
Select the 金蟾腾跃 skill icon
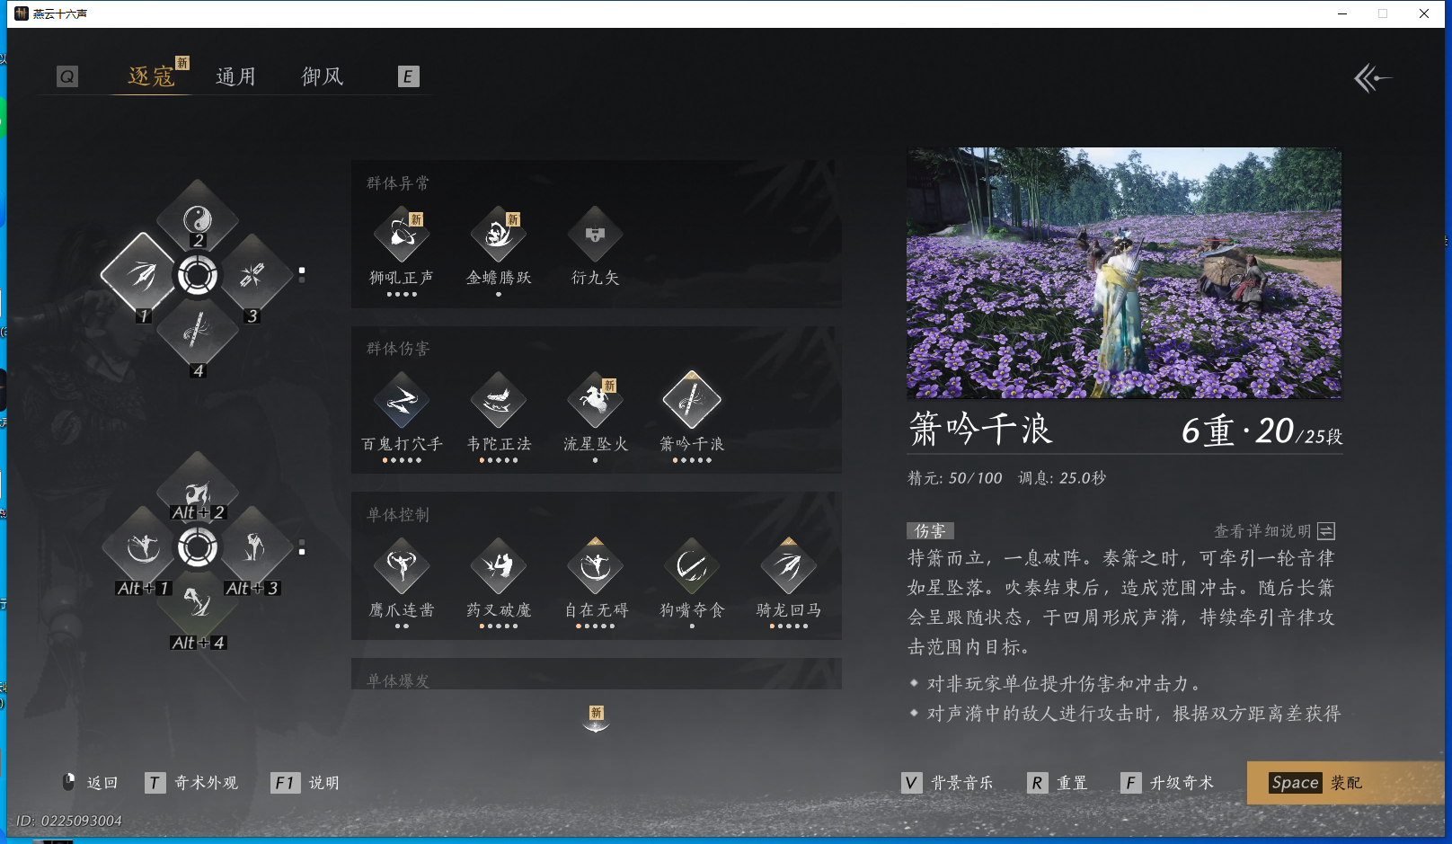click(x=498, y=235)
